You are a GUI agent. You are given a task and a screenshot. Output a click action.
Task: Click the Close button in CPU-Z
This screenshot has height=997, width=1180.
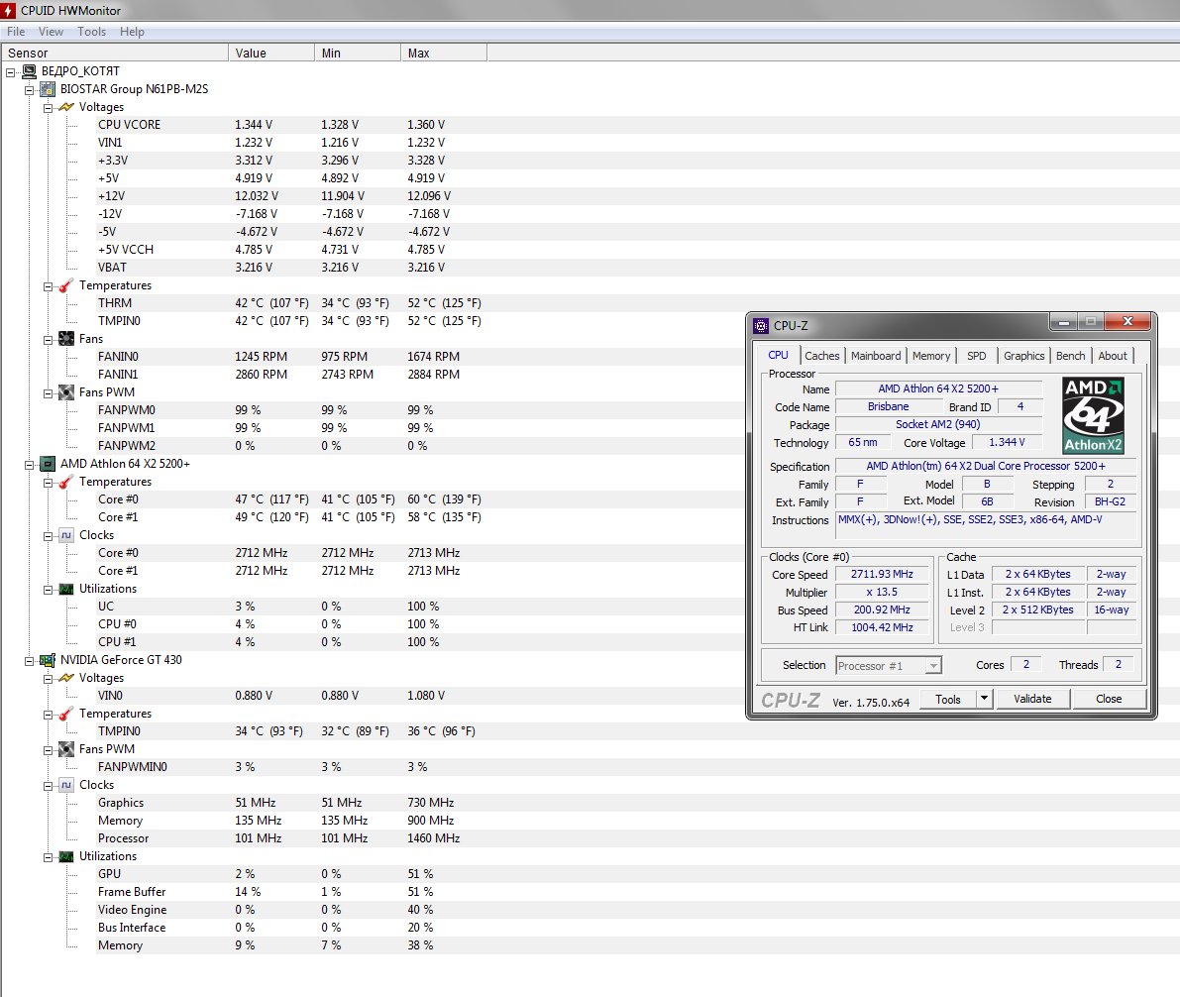[1109, 699]
